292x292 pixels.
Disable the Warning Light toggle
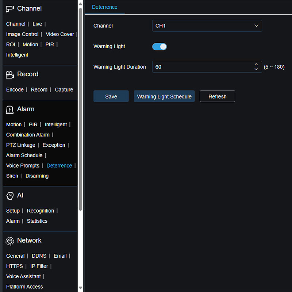160,46
